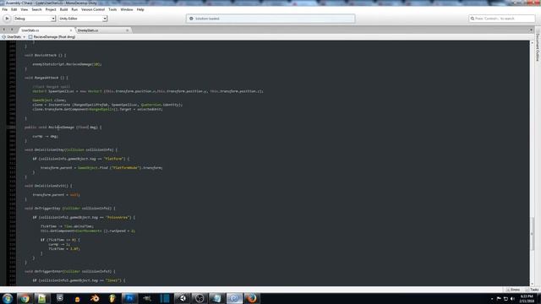This screenshot has width=541, height=304.
Task: Click the previous tab navigation arrow
Action: click(4, 30)
